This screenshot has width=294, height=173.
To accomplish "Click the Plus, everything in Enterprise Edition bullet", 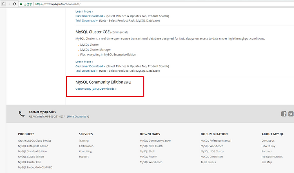I will [108, 55].
